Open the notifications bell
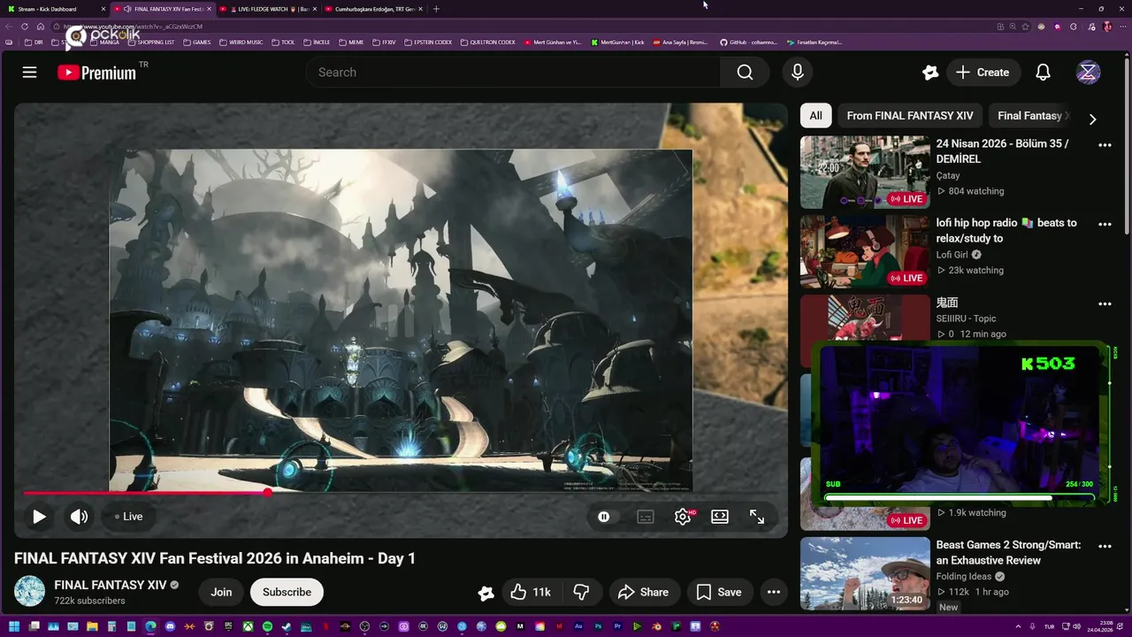The width and height of the screenshot is (1132, 637). coord(1043,73)
